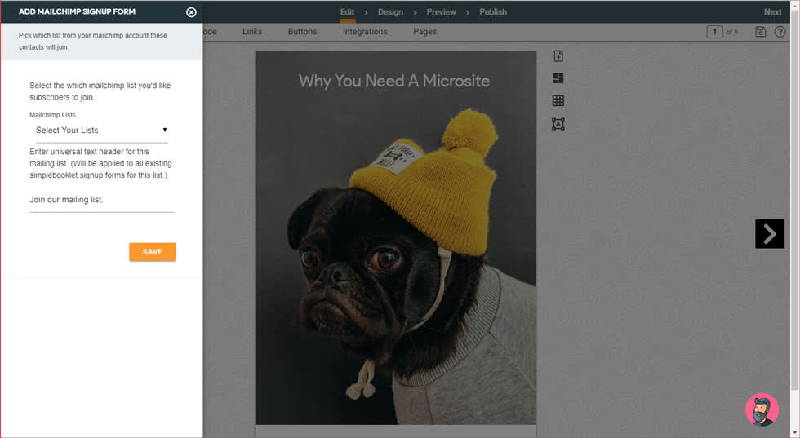Click the pug booklet page thumbnail

coord(395,237)
